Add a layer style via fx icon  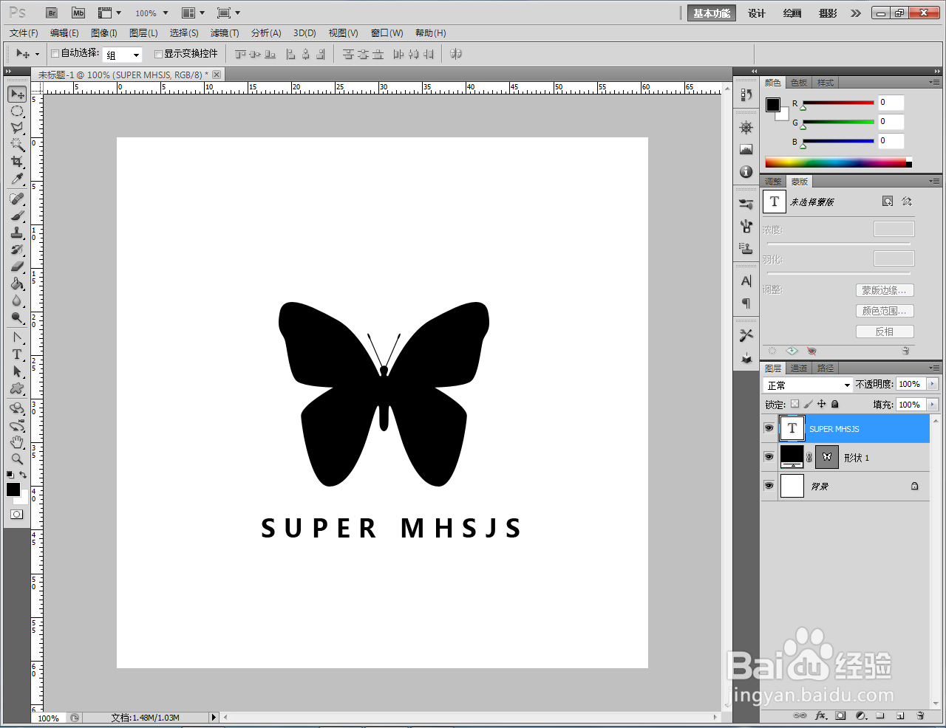tap(820, 715)
